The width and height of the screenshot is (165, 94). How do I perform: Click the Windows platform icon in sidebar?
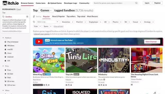coord(5,45)
